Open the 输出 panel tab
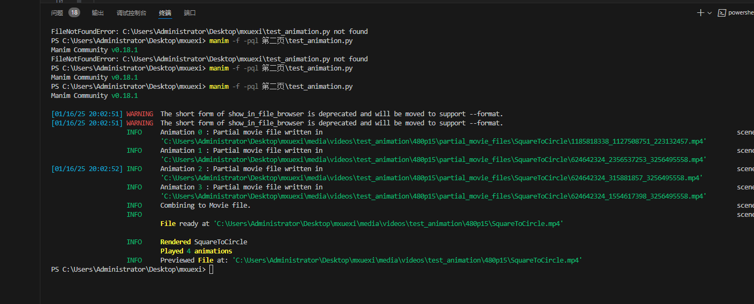 [x=98, y=13]
